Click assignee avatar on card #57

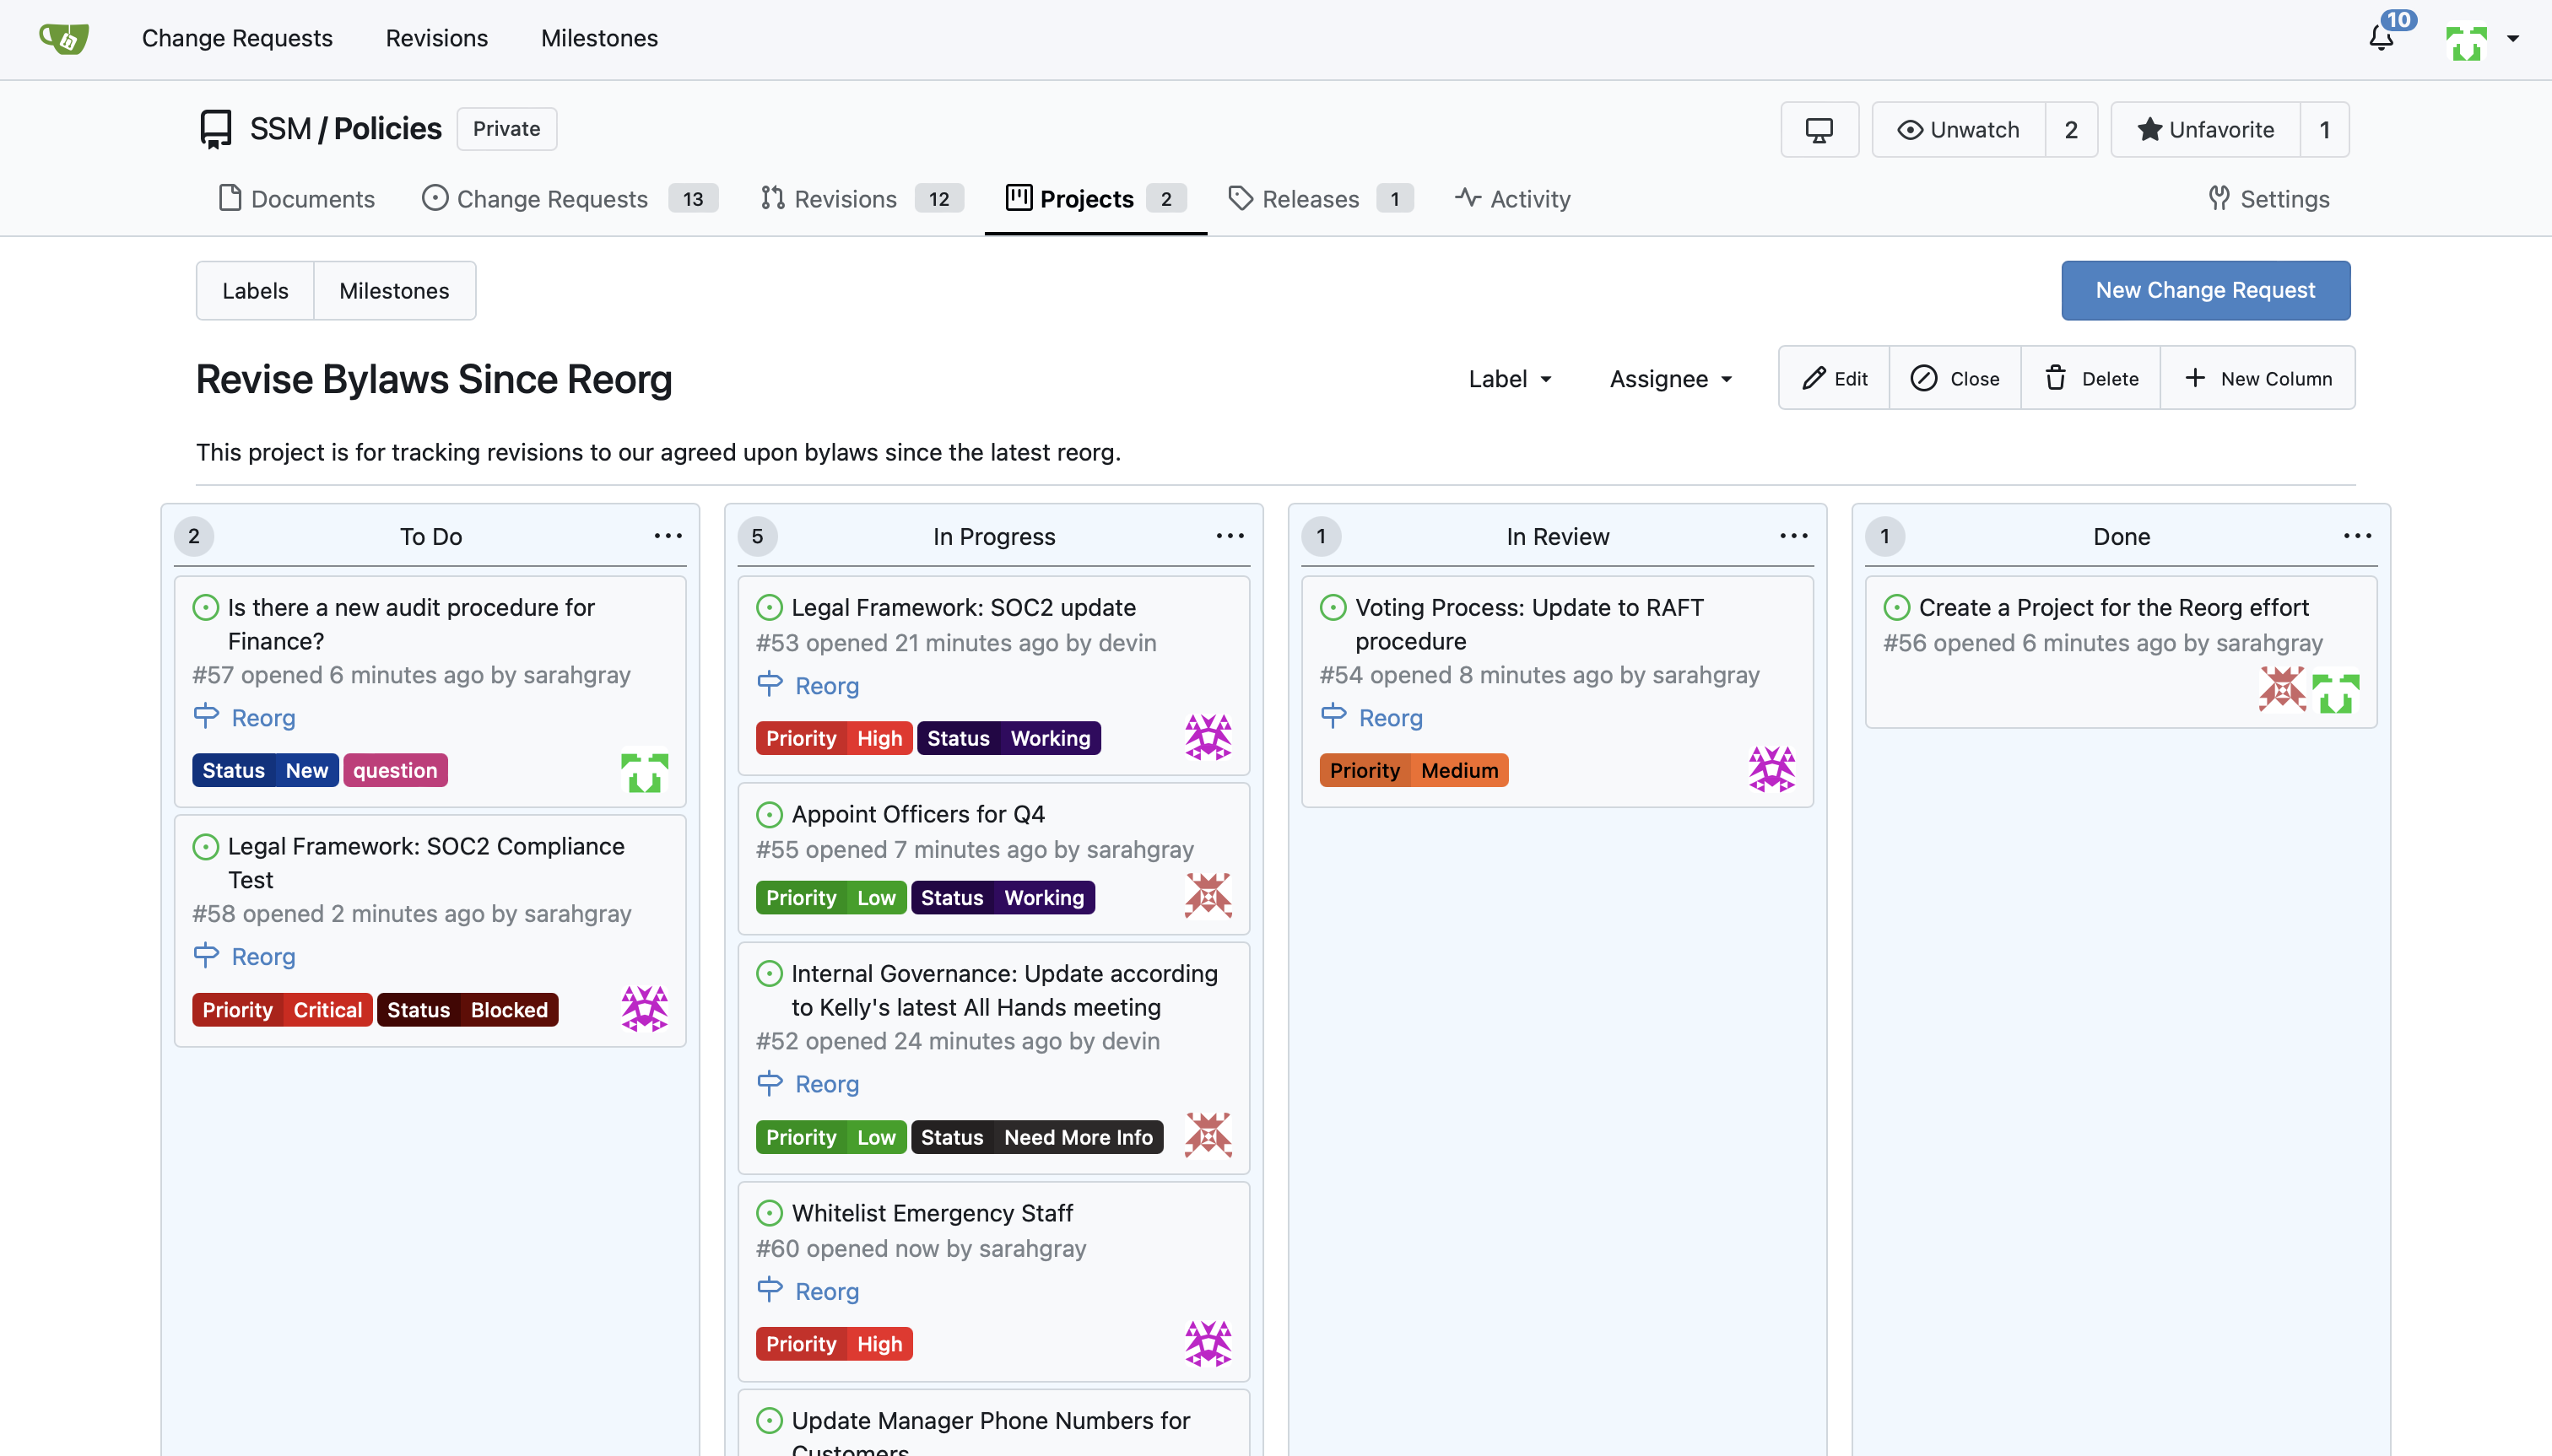tap(644, 771)
